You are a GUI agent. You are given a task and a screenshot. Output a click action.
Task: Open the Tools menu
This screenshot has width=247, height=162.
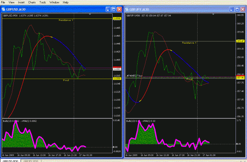click(43, 2)
